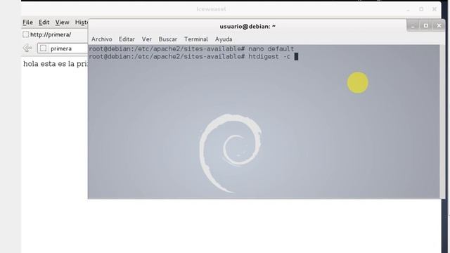The height and width of the screenshot is (253, 450).
Task: Click page icon on http://primera/ tab
Action: coord(25,34)
